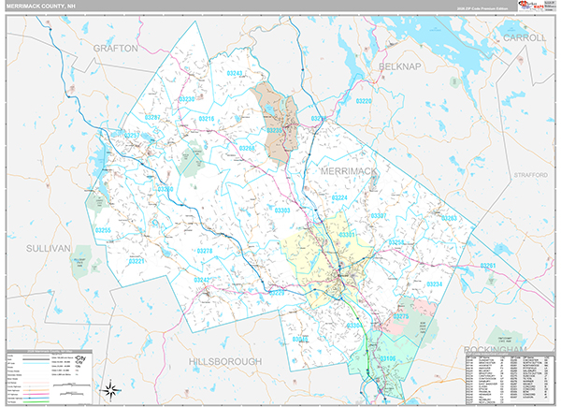Select ZIP code label 03221
The image size is (561, 407).
137,261
